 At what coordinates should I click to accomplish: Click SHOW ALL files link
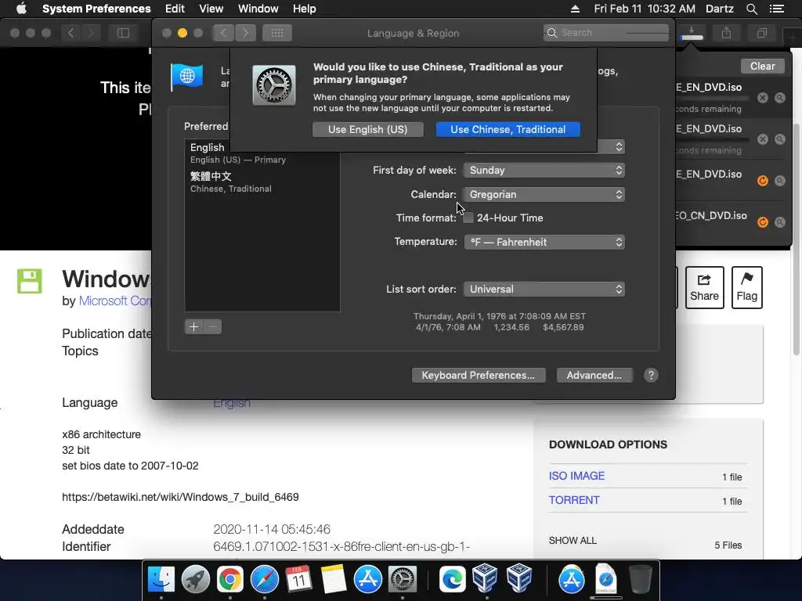573,541
